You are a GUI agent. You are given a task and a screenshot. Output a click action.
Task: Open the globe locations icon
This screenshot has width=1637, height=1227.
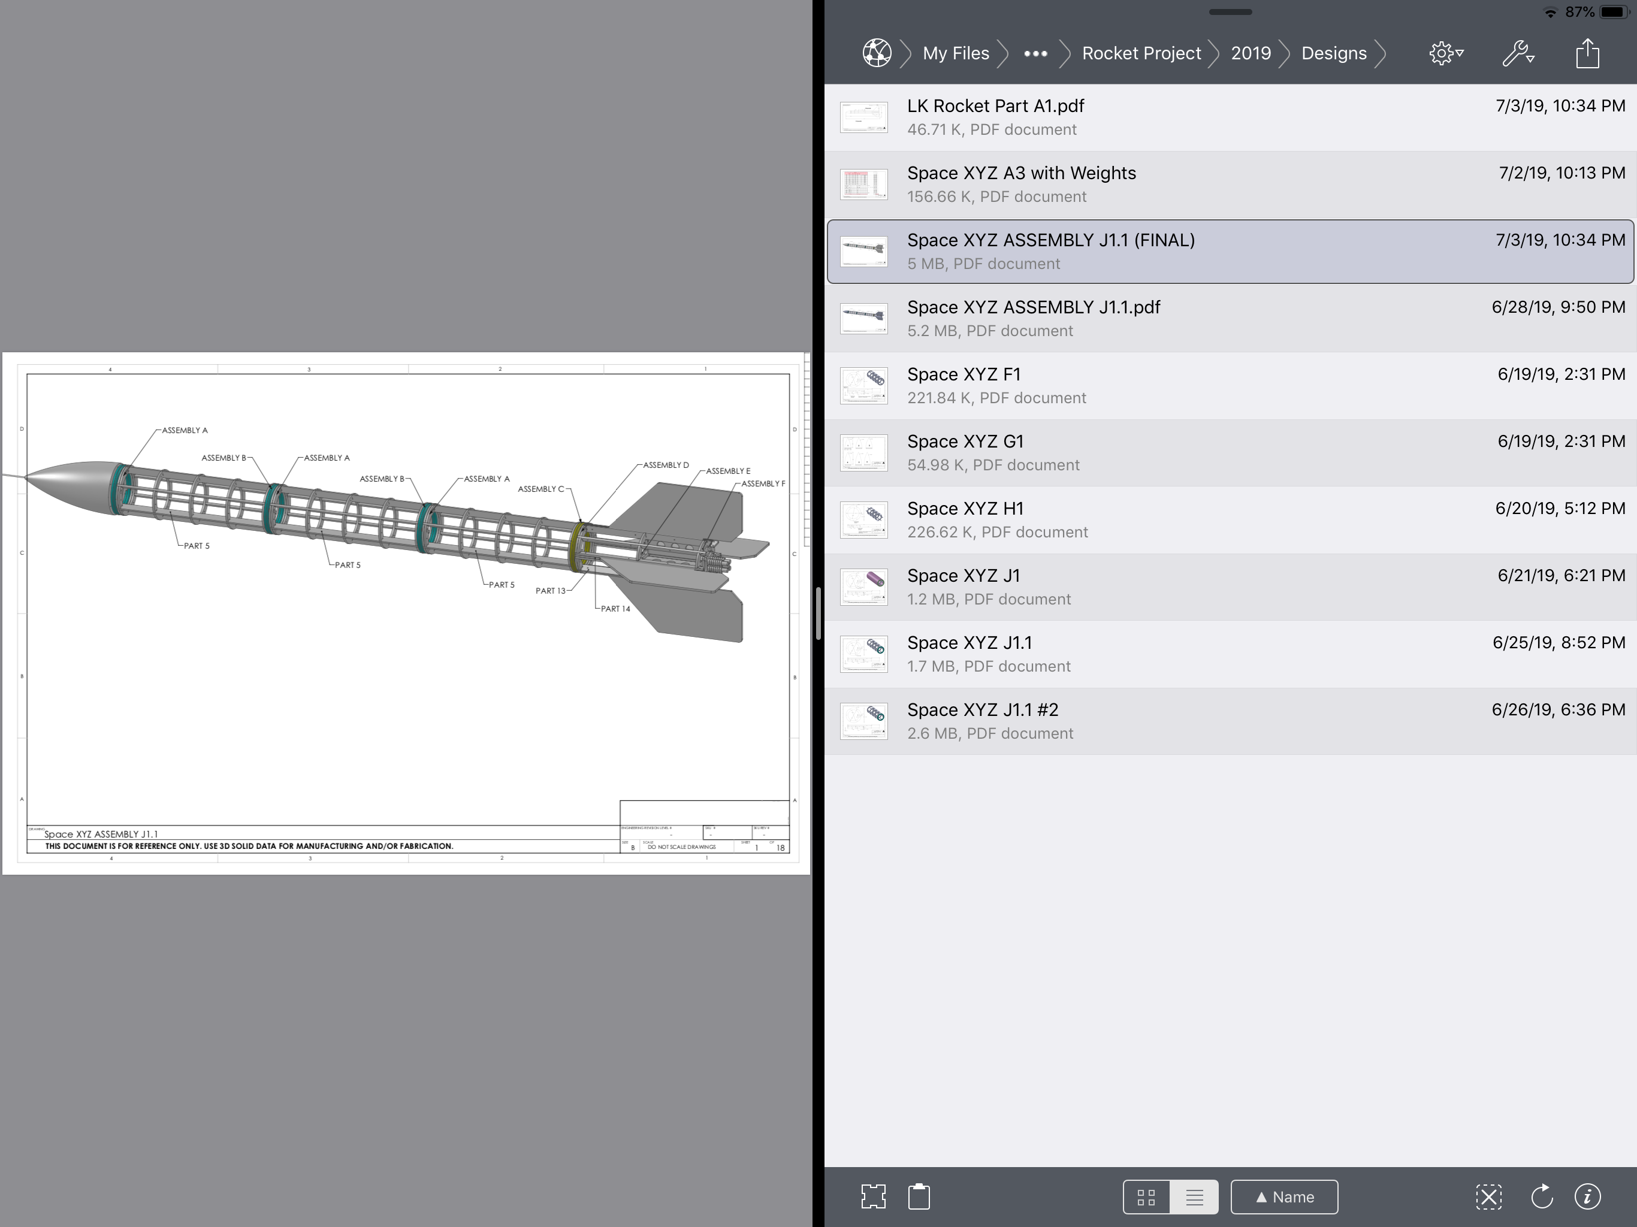[876, 53]
